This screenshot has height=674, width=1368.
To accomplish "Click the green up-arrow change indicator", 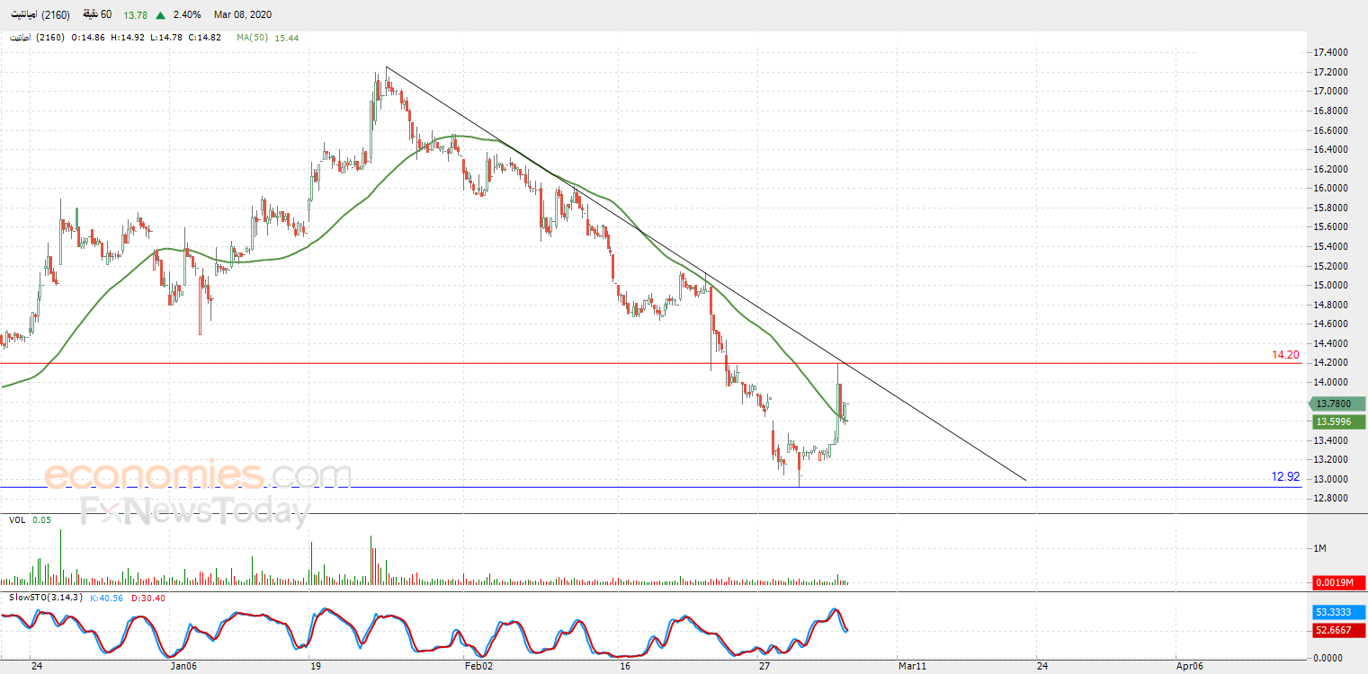I will click(160, 15).
